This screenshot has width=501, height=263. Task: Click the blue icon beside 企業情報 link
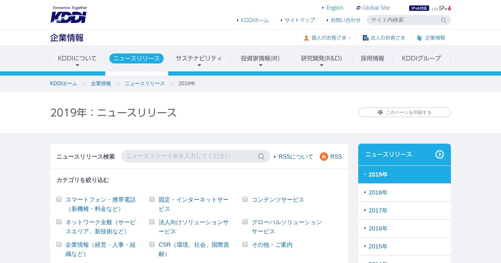coord(420,38)
